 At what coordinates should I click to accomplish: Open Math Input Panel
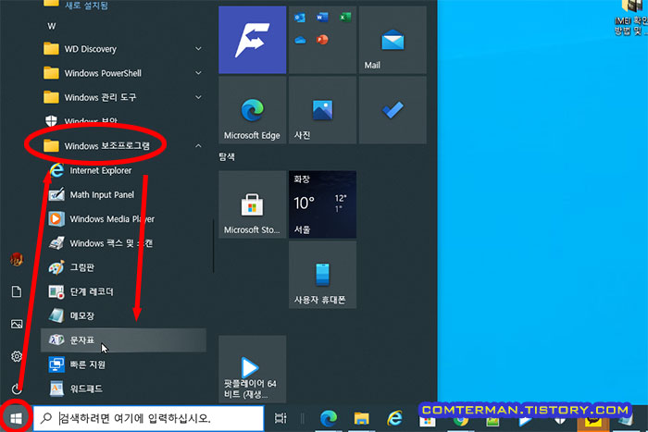[x=123, y=194]
